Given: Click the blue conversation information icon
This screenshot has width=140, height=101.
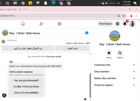Looking at the screenshot, I should point(87,33).
